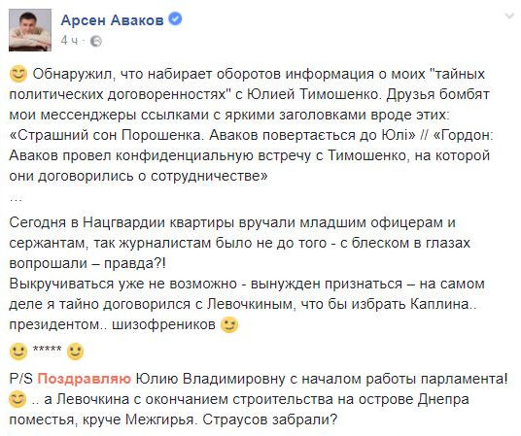521x436 pixels.
Task: Click the '*****' asterisks separator
Action: tap(47, 349)
